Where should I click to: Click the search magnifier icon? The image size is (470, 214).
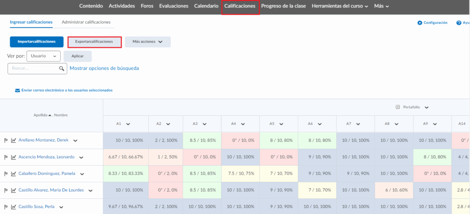pyautogui.click(x=62, y=68)
